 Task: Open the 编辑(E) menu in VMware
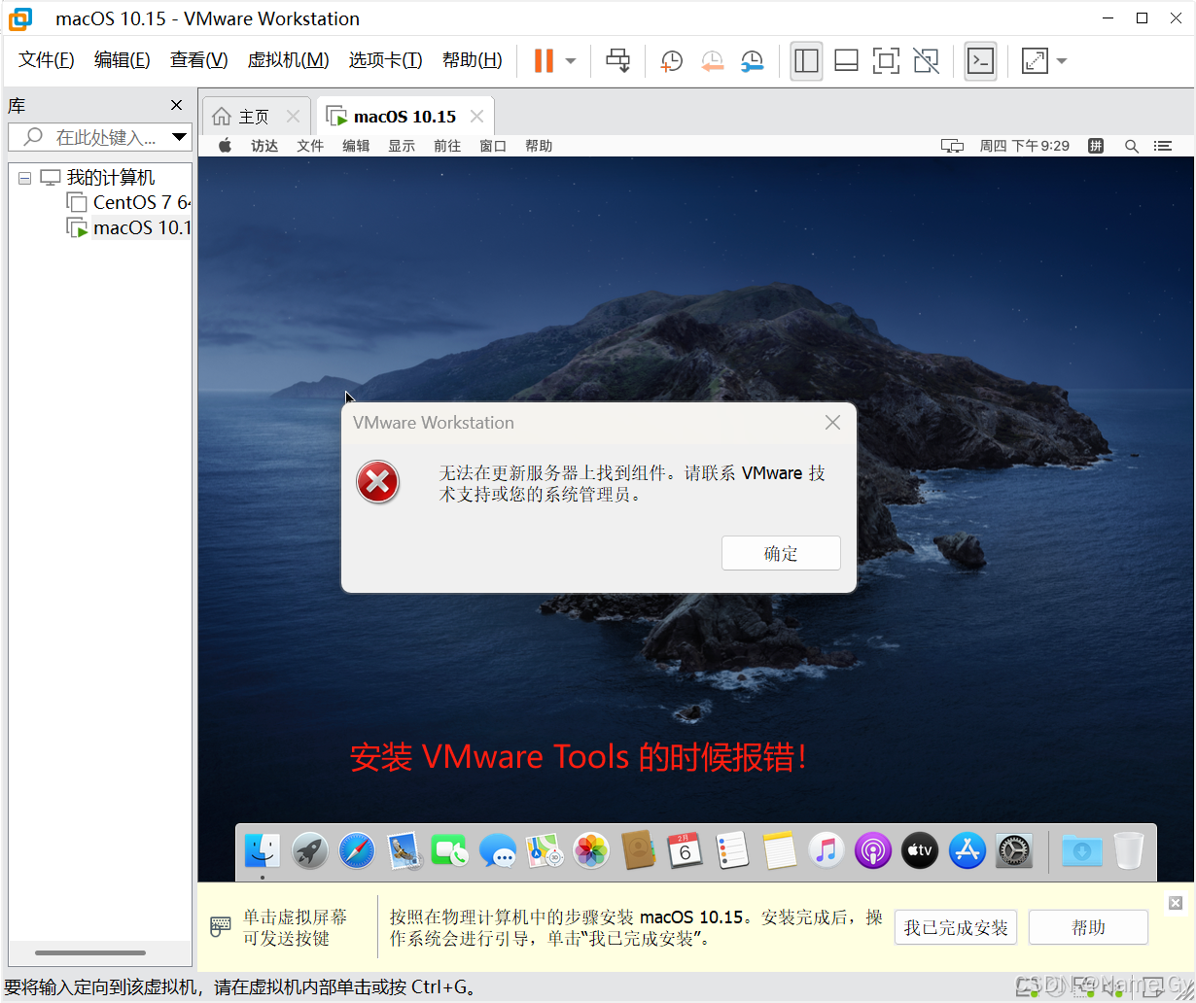click(123, 60)
